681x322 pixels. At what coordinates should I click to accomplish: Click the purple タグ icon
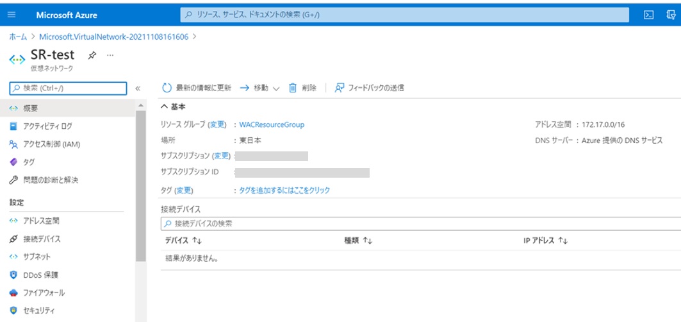[13, 162]
